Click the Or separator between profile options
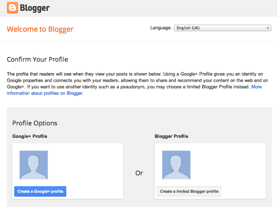The width and height of the screenshot is (277, 207). 139,173
